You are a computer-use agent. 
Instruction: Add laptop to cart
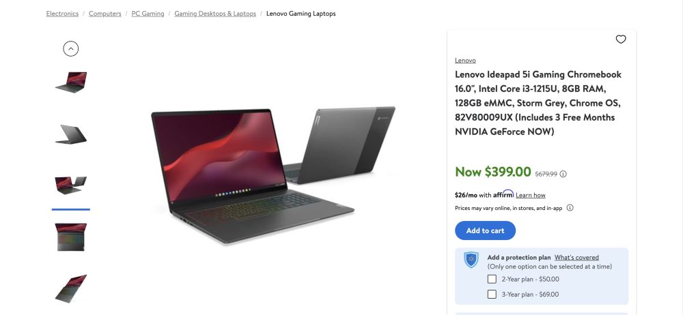point(485,230)
